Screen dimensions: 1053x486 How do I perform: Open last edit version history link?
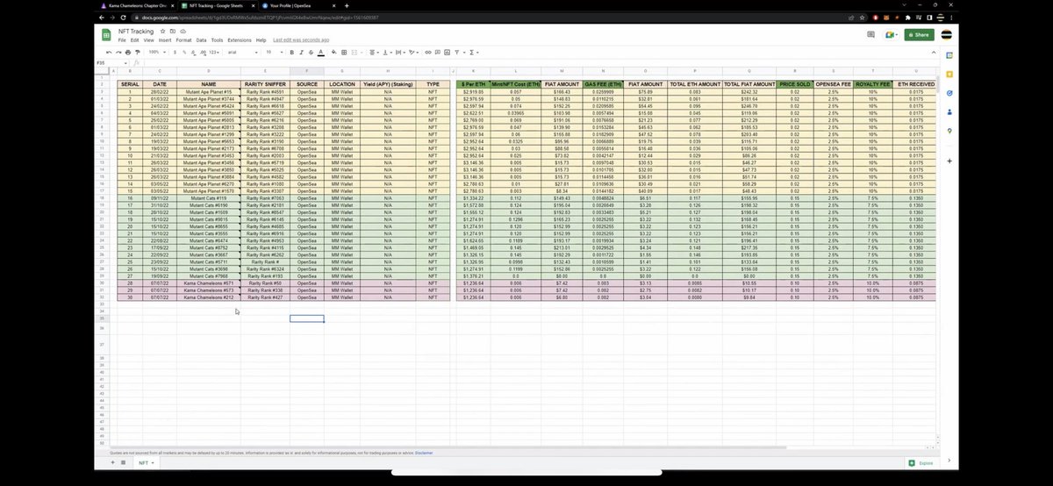[301, 40]
